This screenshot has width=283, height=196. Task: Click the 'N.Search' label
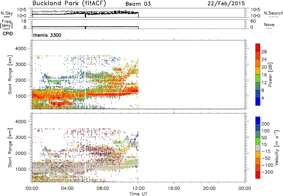(273, 13)
